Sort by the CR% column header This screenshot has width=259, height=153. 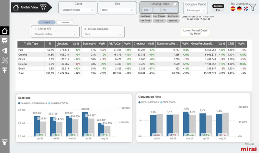[x=231, y=44]
